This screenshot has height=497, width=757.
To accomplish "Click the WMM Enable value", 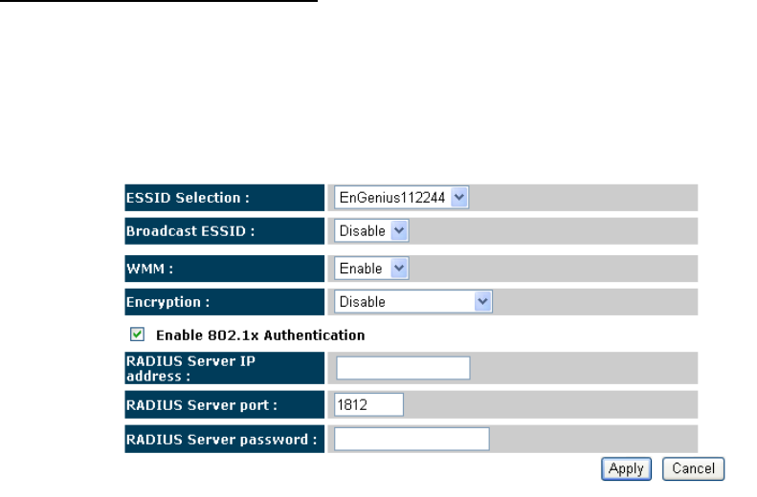I will pos(361,269).
